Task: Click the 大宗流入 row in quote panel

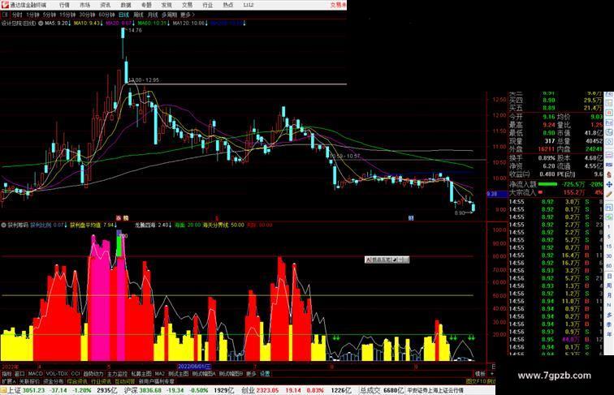Action: [x=556, y=192]
